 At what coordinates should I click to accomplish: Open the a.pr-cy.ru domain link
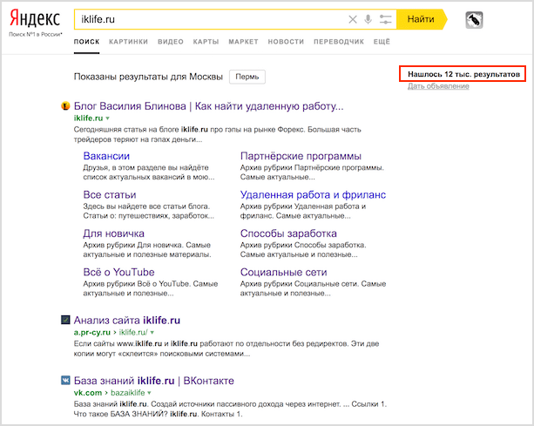pyautogui.click(x=92, y=333)
